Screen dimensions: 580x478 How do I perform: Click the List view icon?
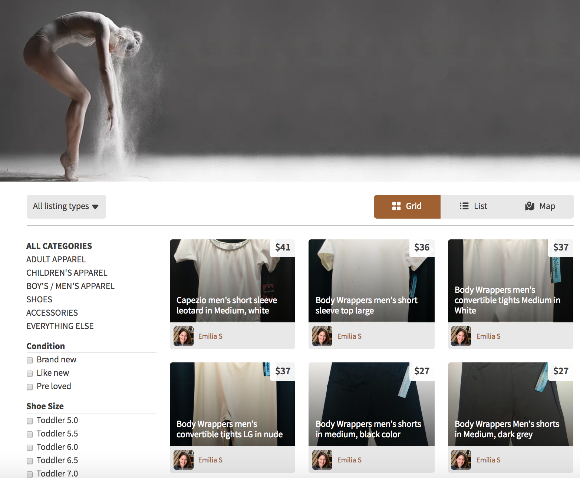[464, 206]
